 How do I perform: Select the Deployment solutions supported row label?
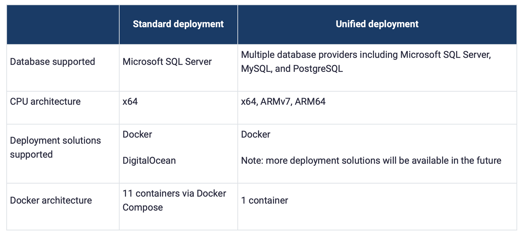click(x=55, y=147)
